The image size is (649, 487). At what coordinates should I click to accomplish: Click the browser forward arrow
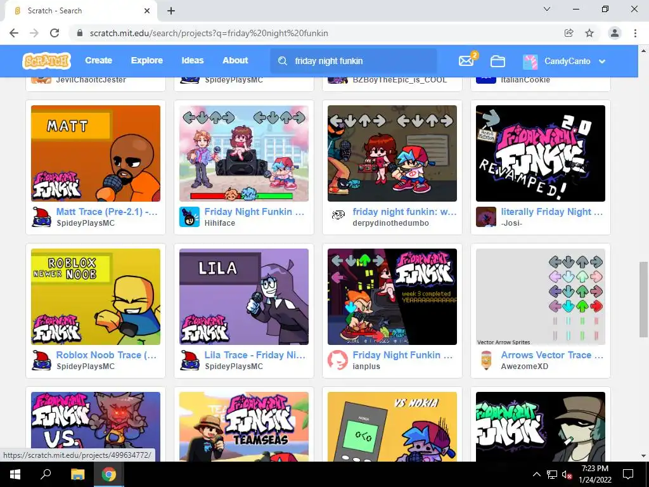click(x=34, y=33)
